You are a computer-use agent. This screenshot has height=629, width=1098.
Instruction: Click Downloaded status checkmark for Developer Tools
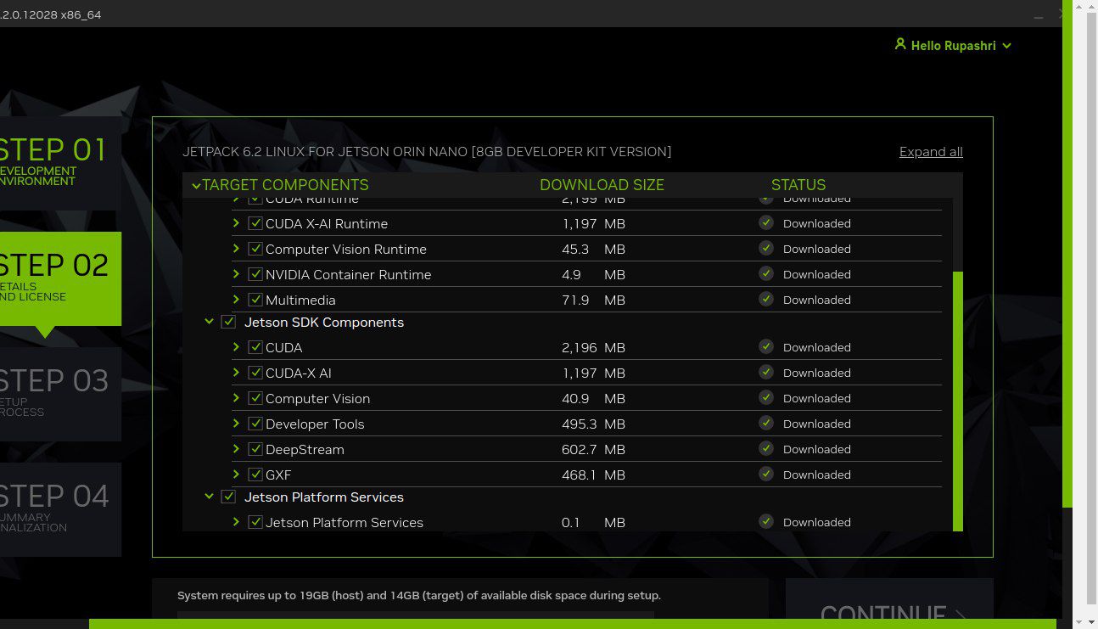click(x=766, y=423)
